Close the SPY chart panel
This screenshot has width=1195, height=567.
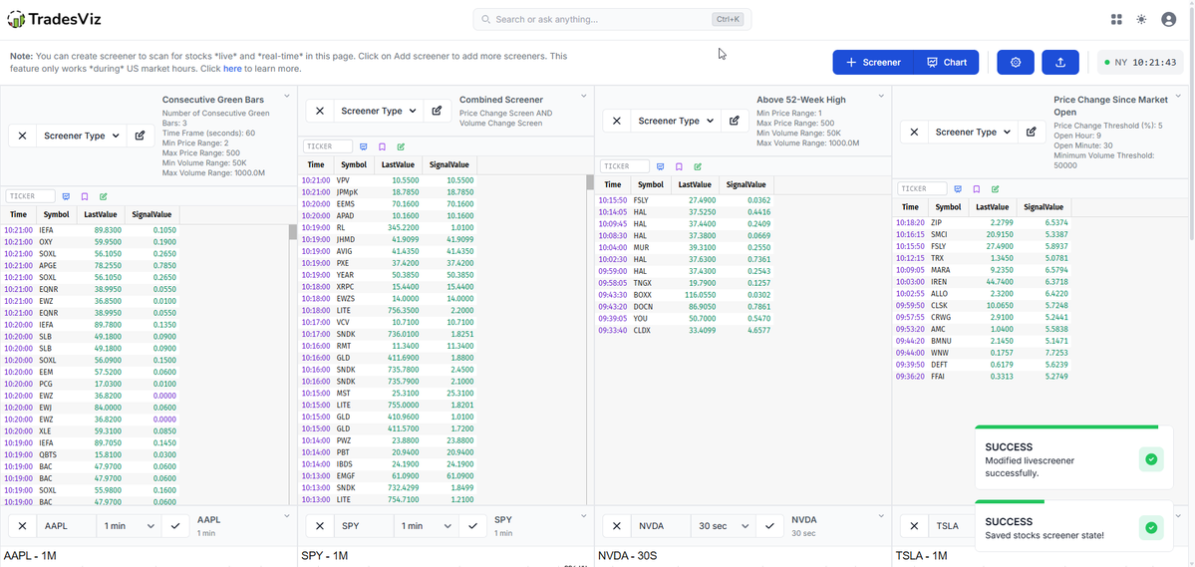[319, 526]
